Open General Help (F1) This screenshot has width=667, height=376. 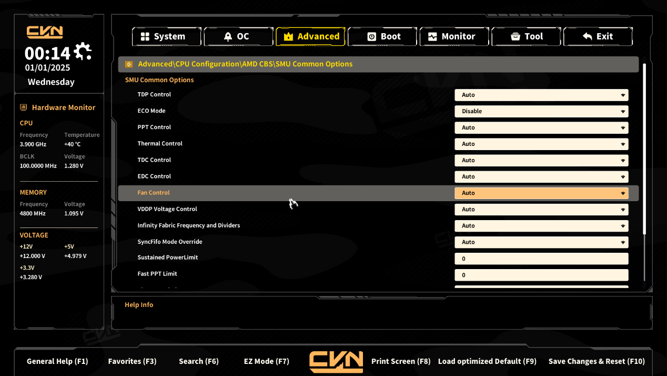pyautogui.click(x=57, y=361)
